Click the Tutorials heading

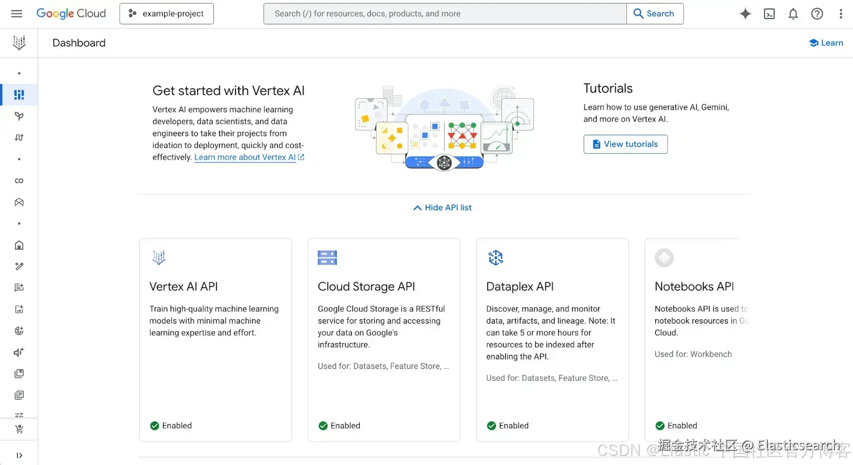click(x=608, y=88)
